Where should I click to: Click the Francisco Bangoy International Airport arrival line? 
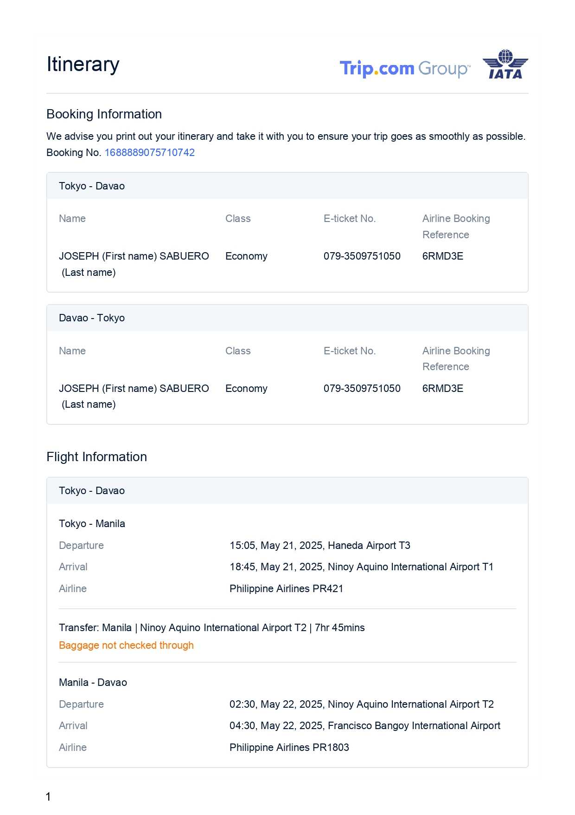364,726
